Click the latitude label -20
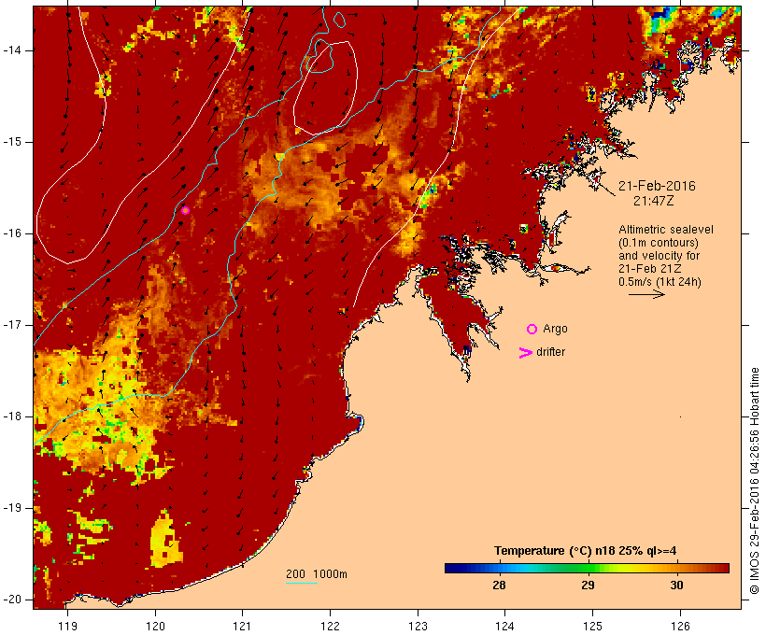The image size is (766, 635). point(12,600)
